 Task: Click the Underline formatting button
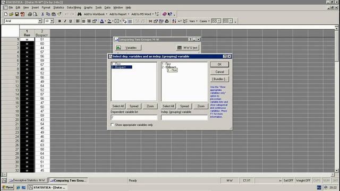point(71,21)
